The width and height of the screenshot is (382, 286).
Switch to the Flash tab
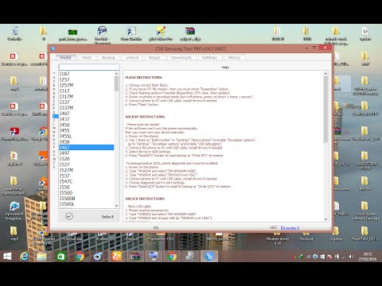point(87,57)
